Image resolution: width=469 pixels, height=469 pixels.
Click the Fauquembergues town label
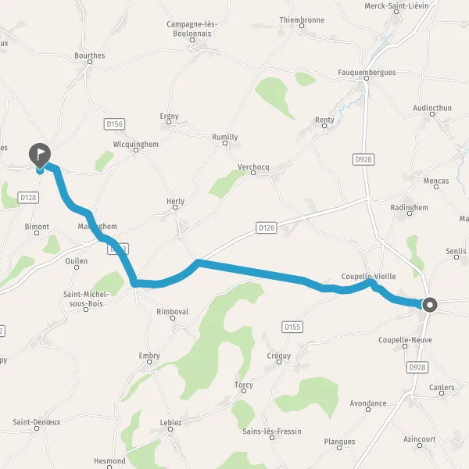[x=367, y=73]
